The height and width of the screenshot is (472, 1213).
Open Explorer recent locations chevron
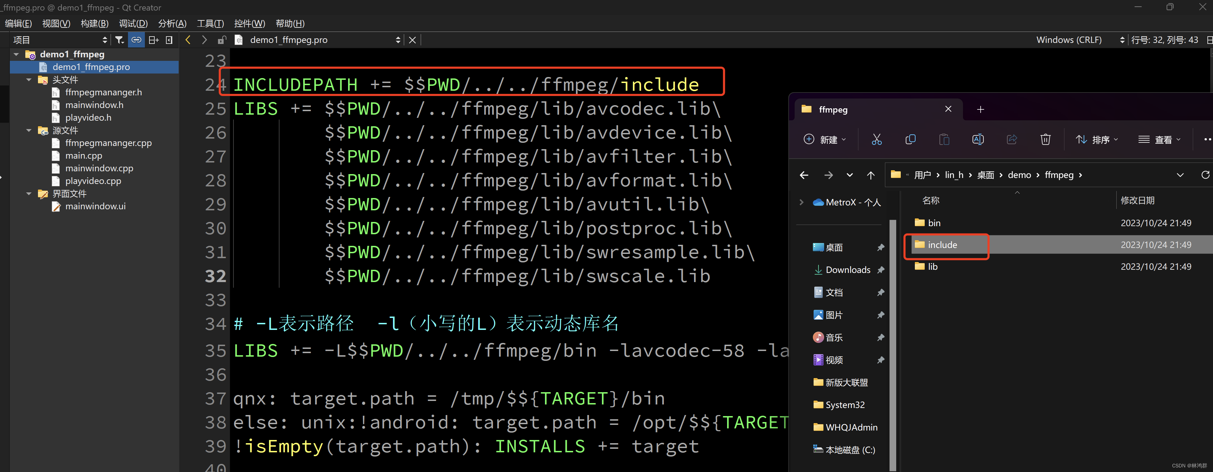(x=849, y=175)
